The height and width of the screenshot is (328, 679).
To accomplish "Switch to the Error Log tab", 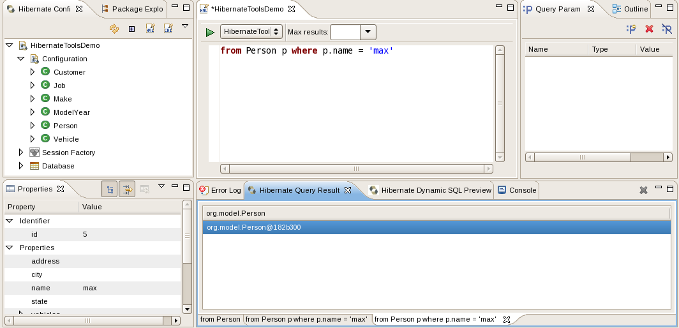I will tap(220, 190).
